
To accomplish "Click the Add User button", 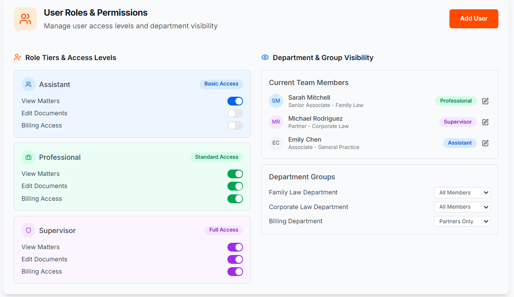I will click(473, 19).
